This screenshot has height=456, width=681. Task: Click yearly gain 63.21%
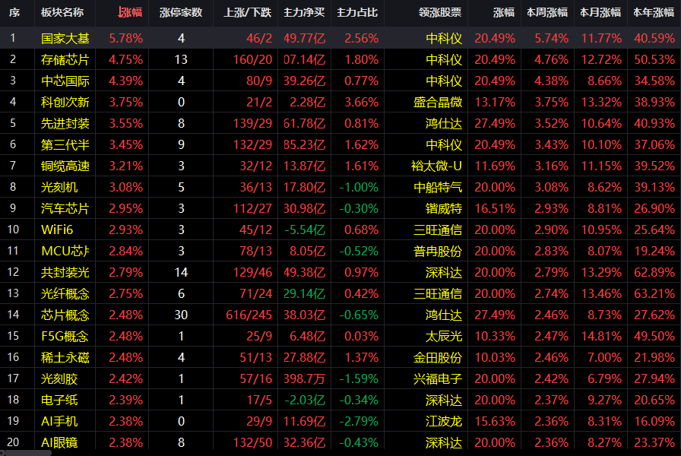[654, 293]
